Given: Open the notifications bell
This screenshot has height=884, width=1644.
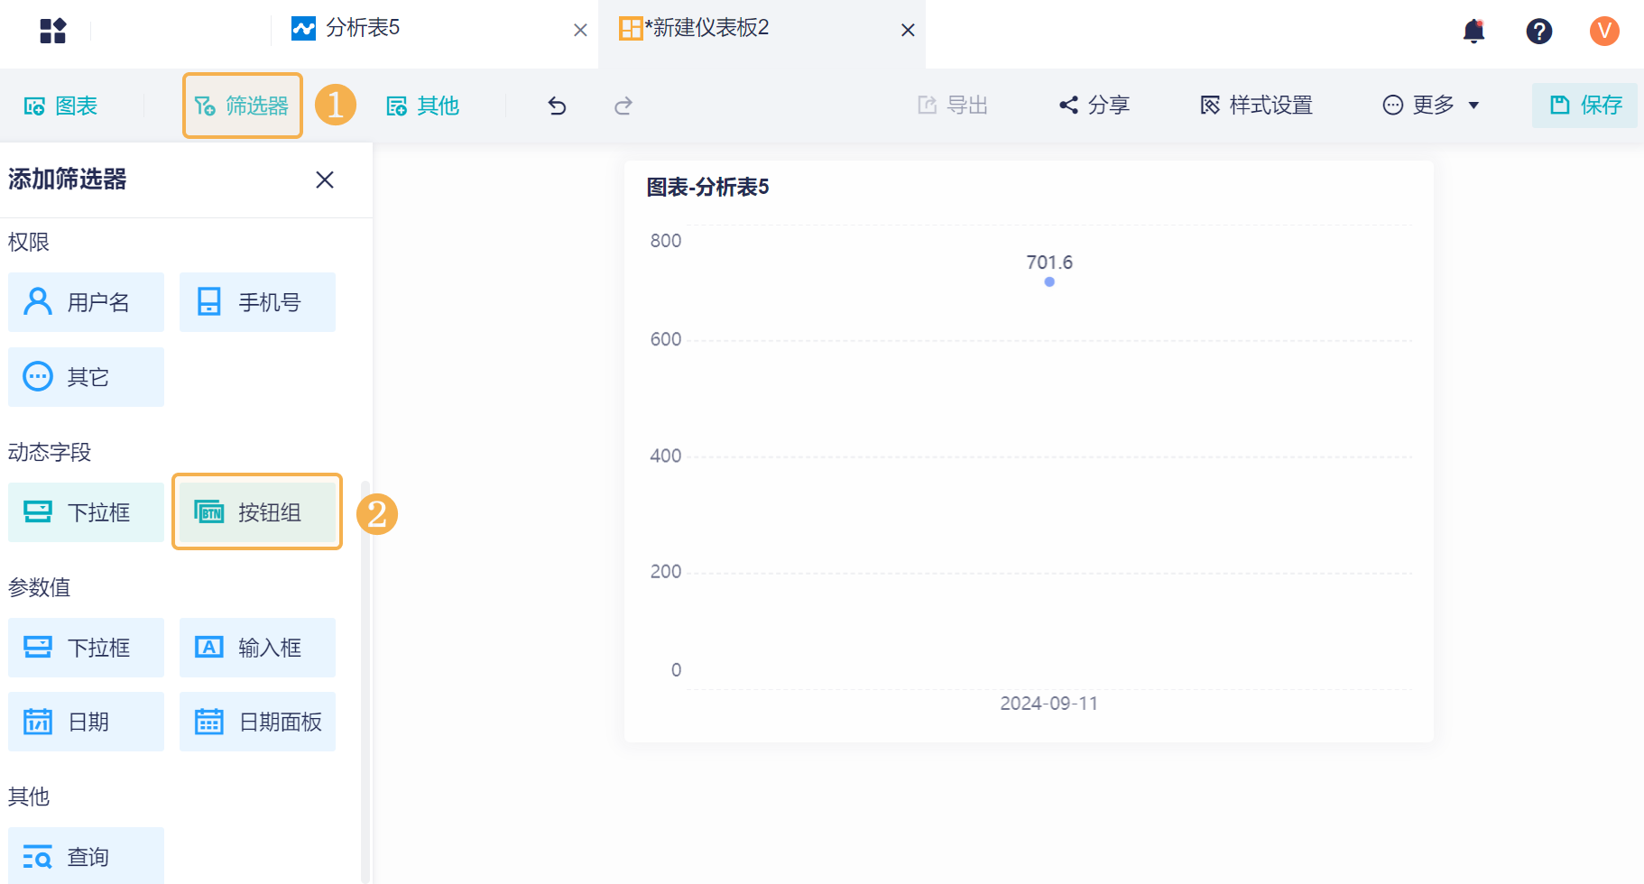Looking at the screenshot, I should click(x=1473, y=32).
